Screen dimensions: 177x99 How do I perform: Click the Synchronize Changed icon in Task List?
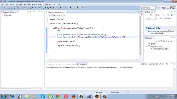click(171, 15)
